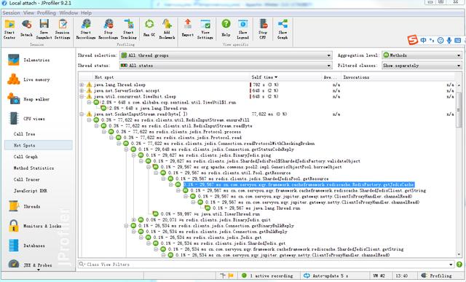Expand the java.lang.Thread.sleep node
Image resolution: width=466 pixels, height=282 pixels.
(x=82, y=85)
